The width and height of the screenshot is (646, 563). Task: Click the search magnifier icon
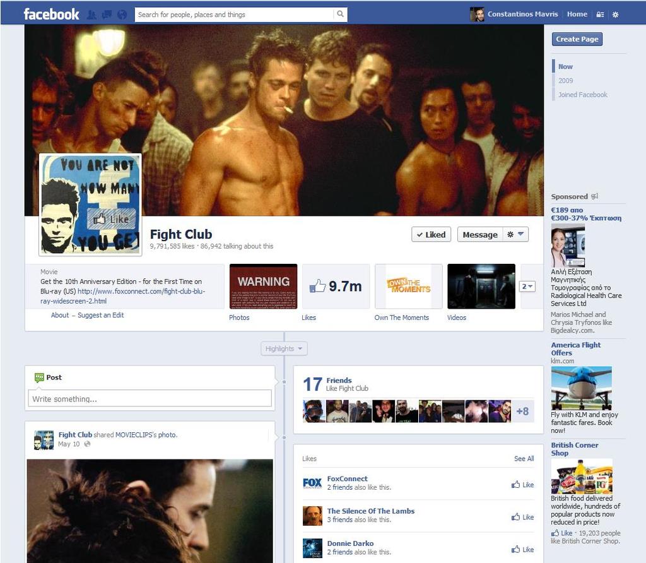340,14
